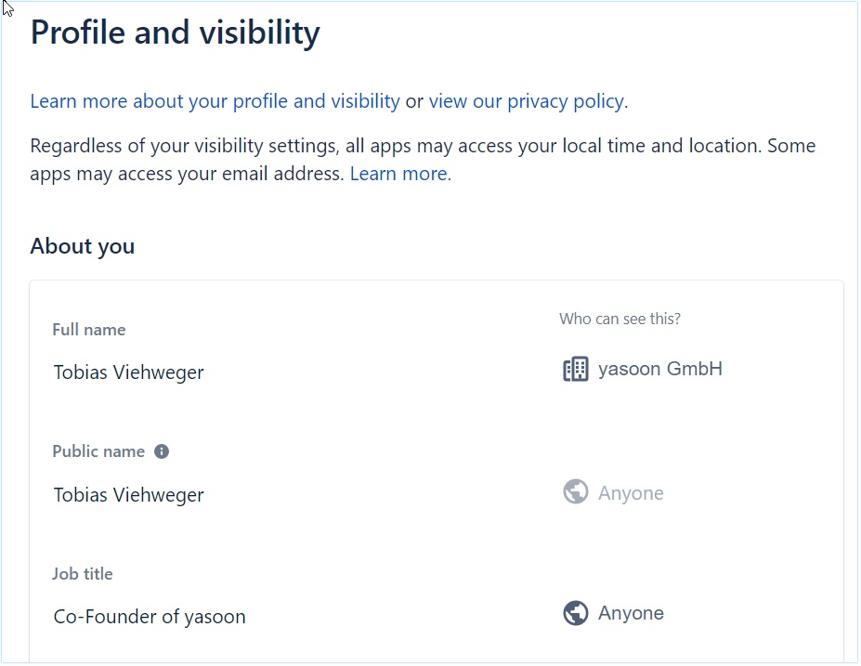Image resolution: width=861 pixels, height=666 pixels.
Task: Click the 'Job title' field label
Action: coord(82,574)
